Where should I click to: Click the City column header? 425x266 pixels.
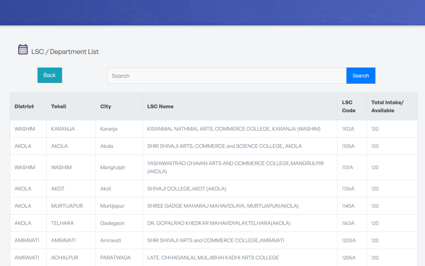tap(105, 106)
